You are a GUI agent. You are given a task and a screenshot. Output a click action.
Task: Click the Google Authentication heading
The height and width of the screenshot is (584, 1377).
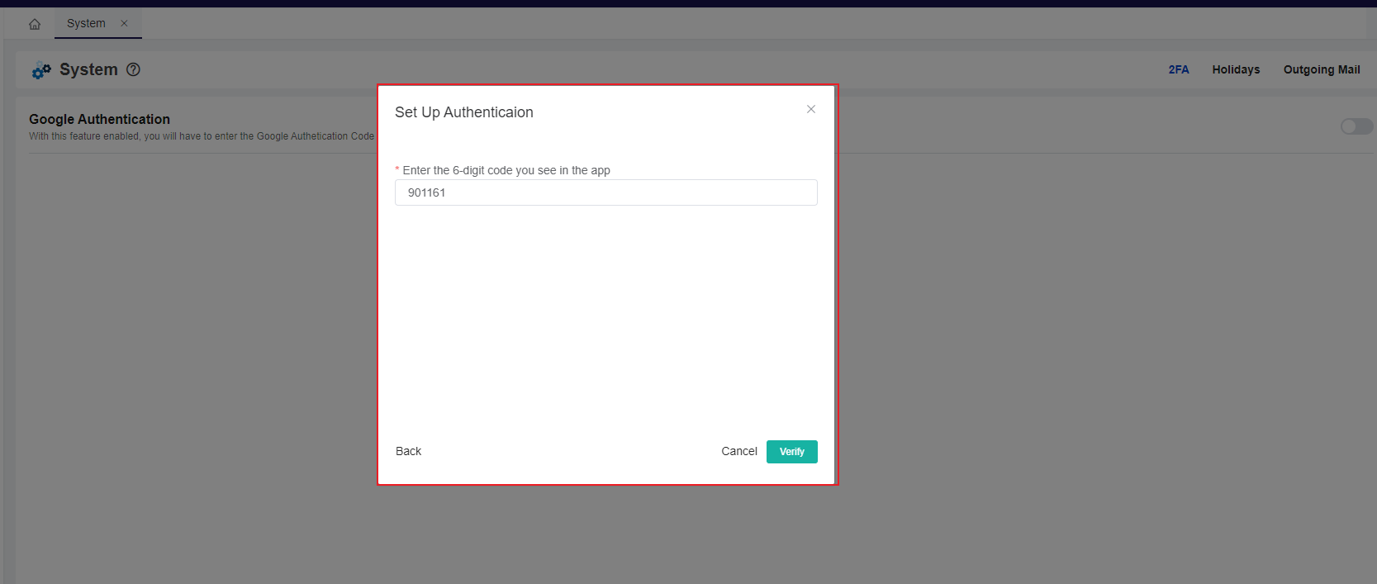tap(99, 119)
